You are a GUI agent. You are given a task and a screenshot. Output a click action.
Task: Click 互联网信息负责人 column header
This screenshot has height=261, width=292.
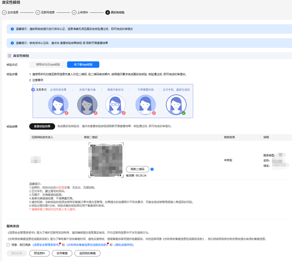tap(42, 137)
